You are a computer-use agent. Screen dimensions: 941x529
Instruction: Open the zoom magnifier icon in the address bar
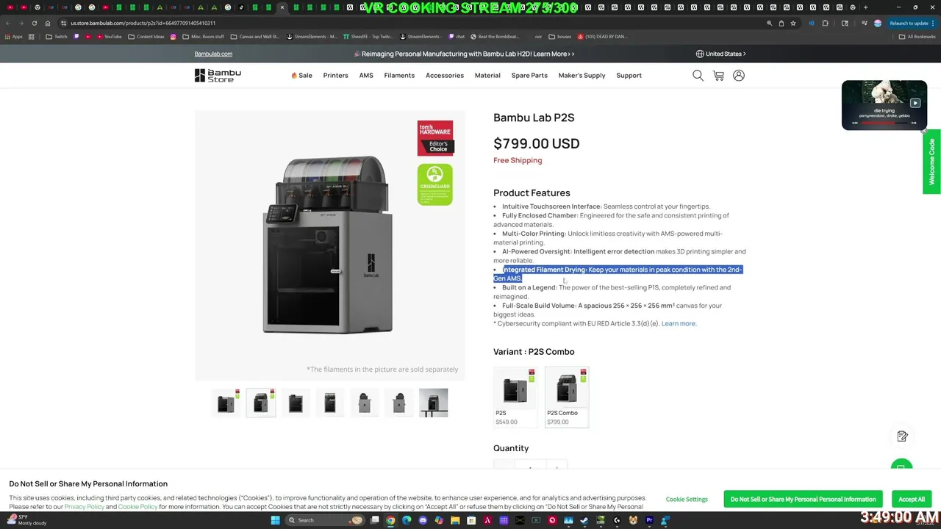(x=770, y=23)
